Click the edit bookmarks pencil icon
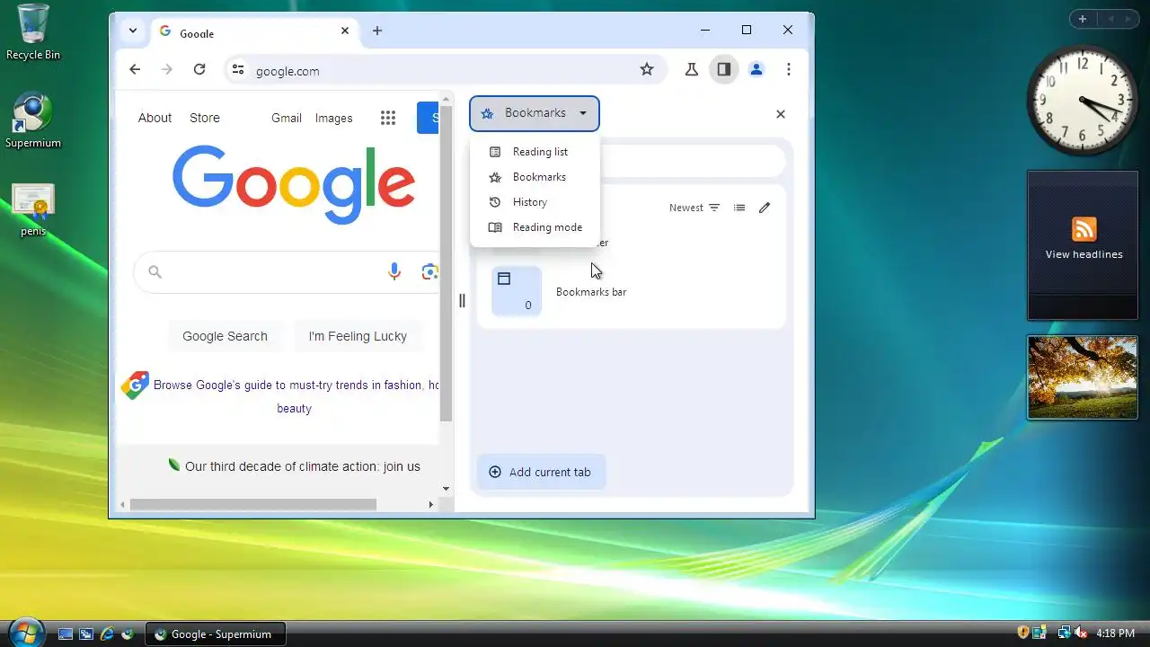The image size is (1150, 647). (765, 208)
